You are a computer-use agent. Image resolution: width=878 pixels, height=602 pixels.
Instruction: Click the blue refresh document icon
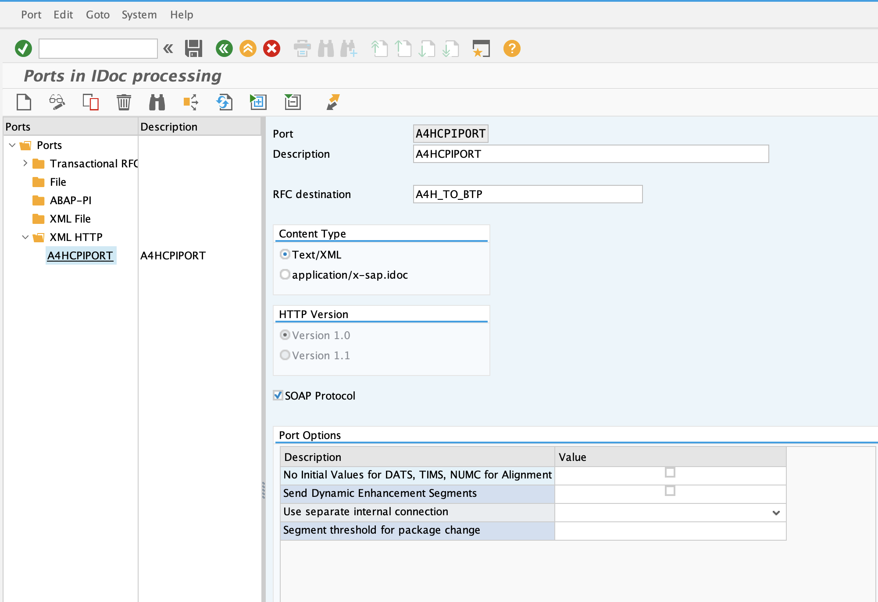click(x=225, y=102)
